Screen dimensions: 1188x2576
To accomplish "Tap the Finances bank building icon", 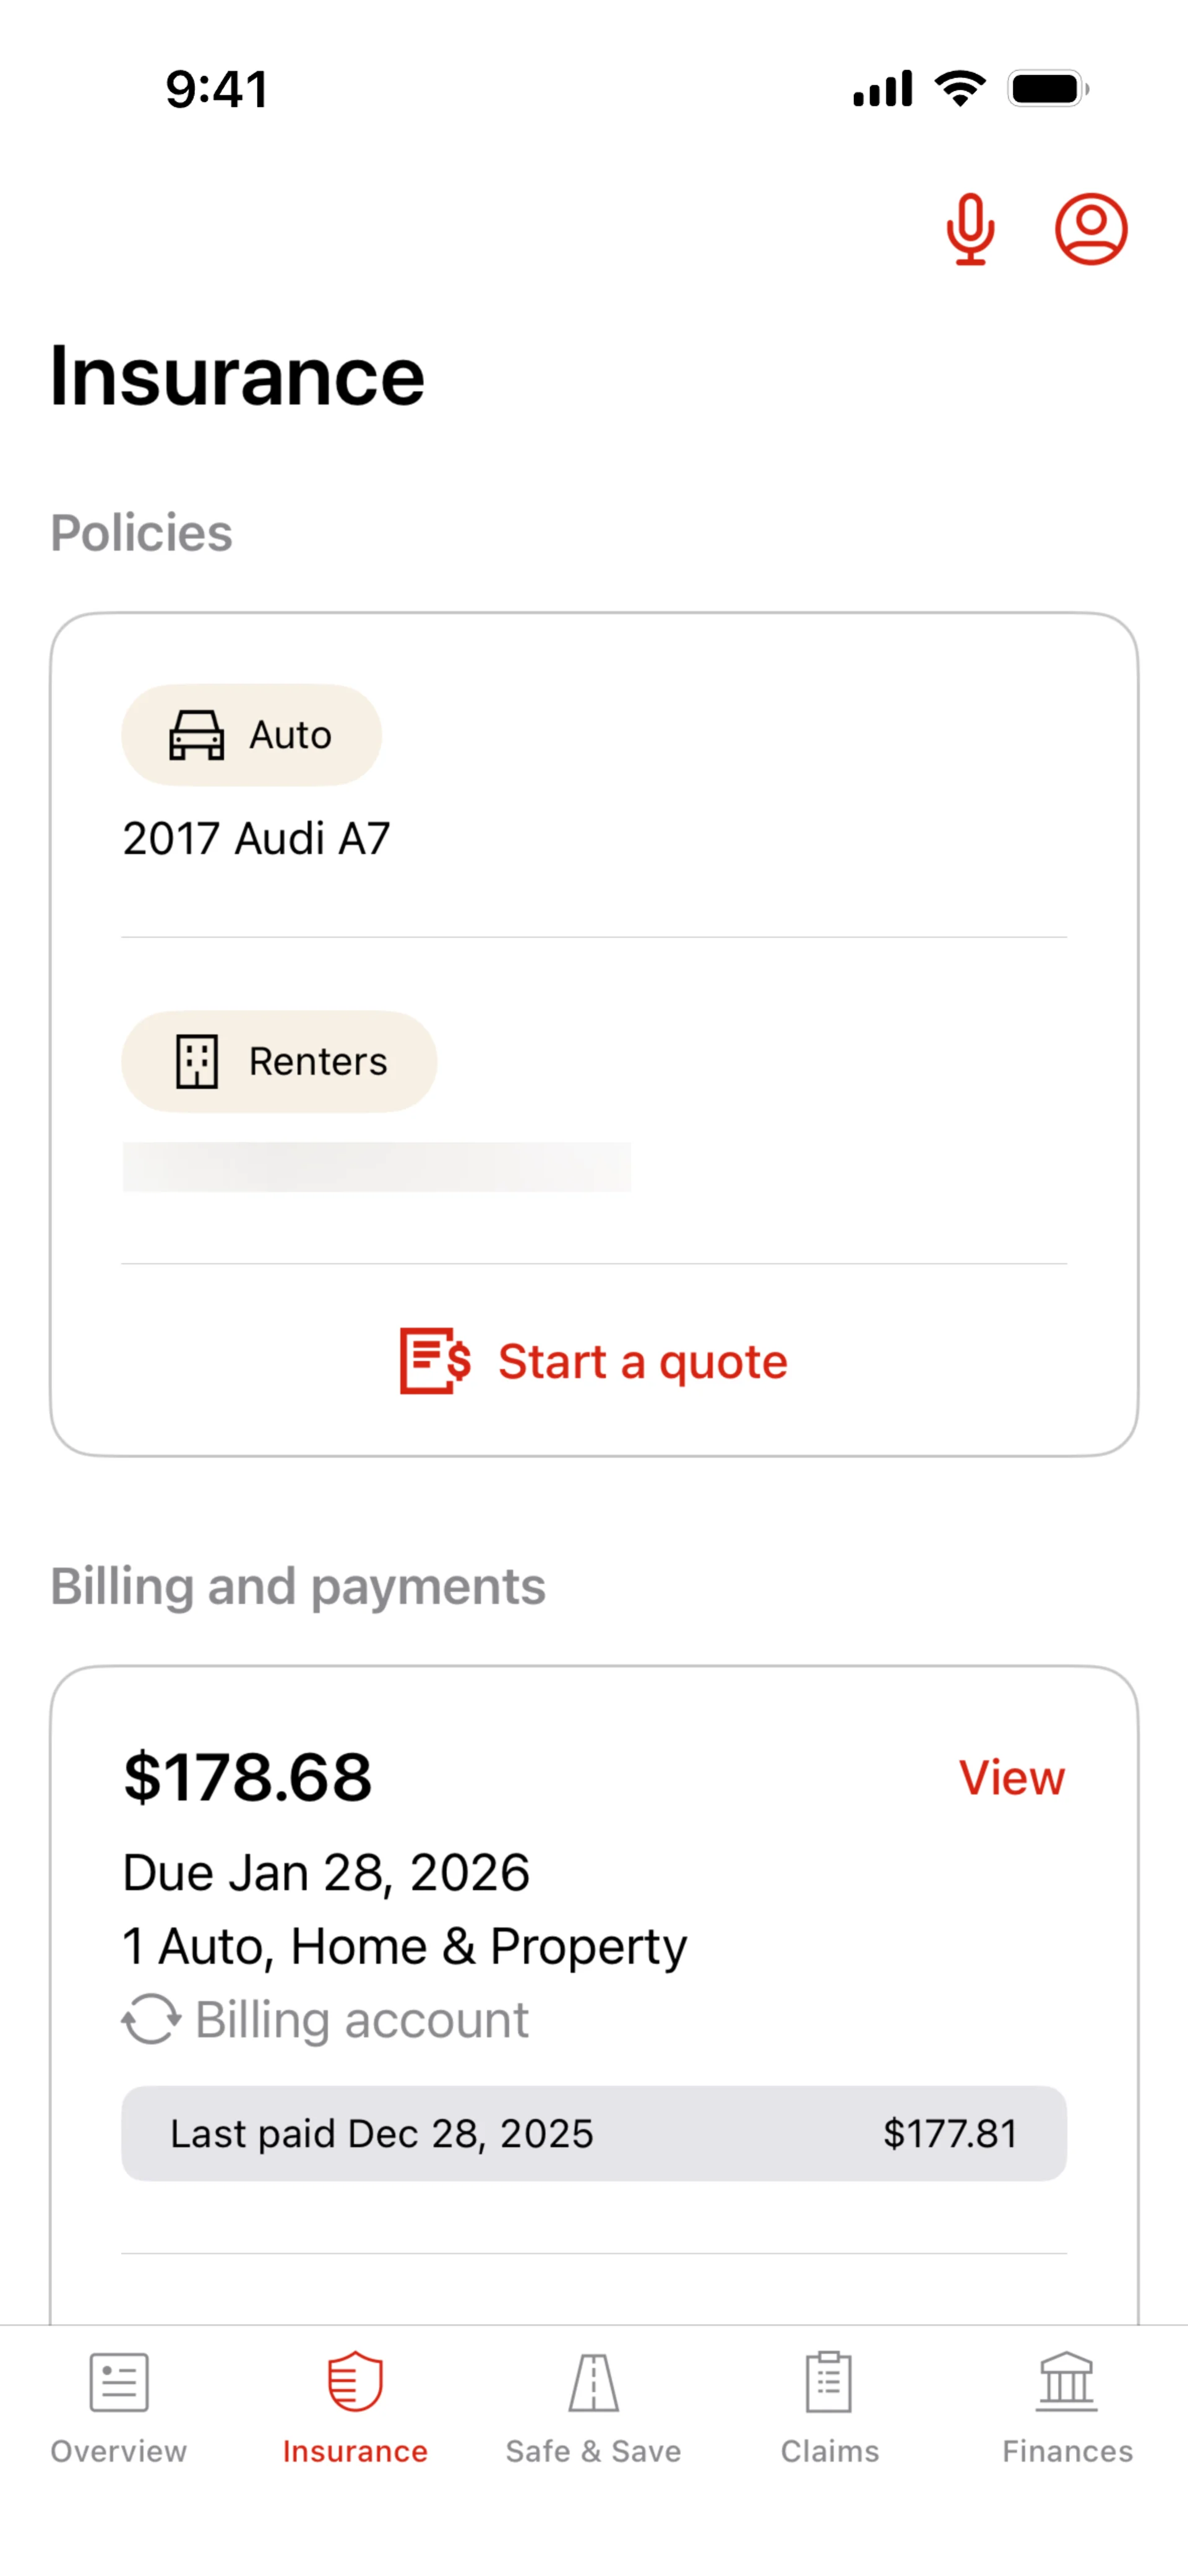I will click(1066, 2382).
